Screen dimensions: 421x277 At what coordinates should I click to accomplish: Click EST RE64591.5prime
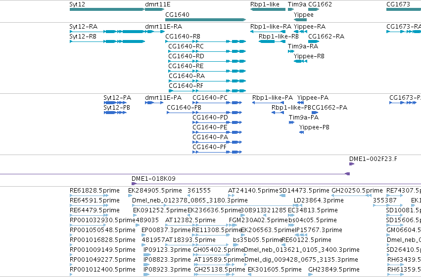(89, 206)
